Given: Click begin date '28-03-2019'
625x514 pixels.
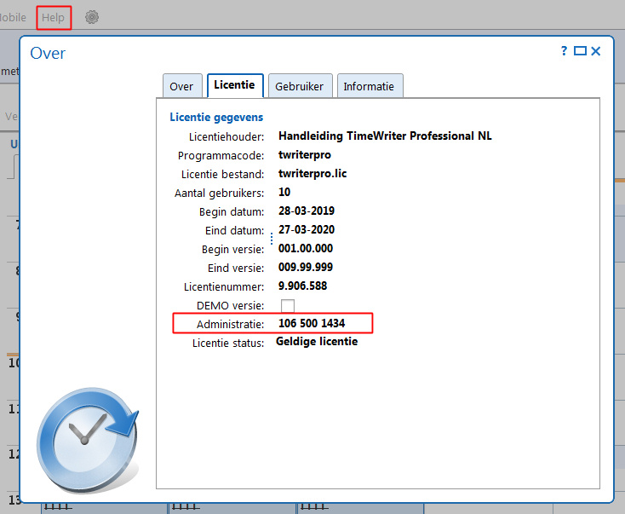Looking at the screenshot, I should 307,211.
